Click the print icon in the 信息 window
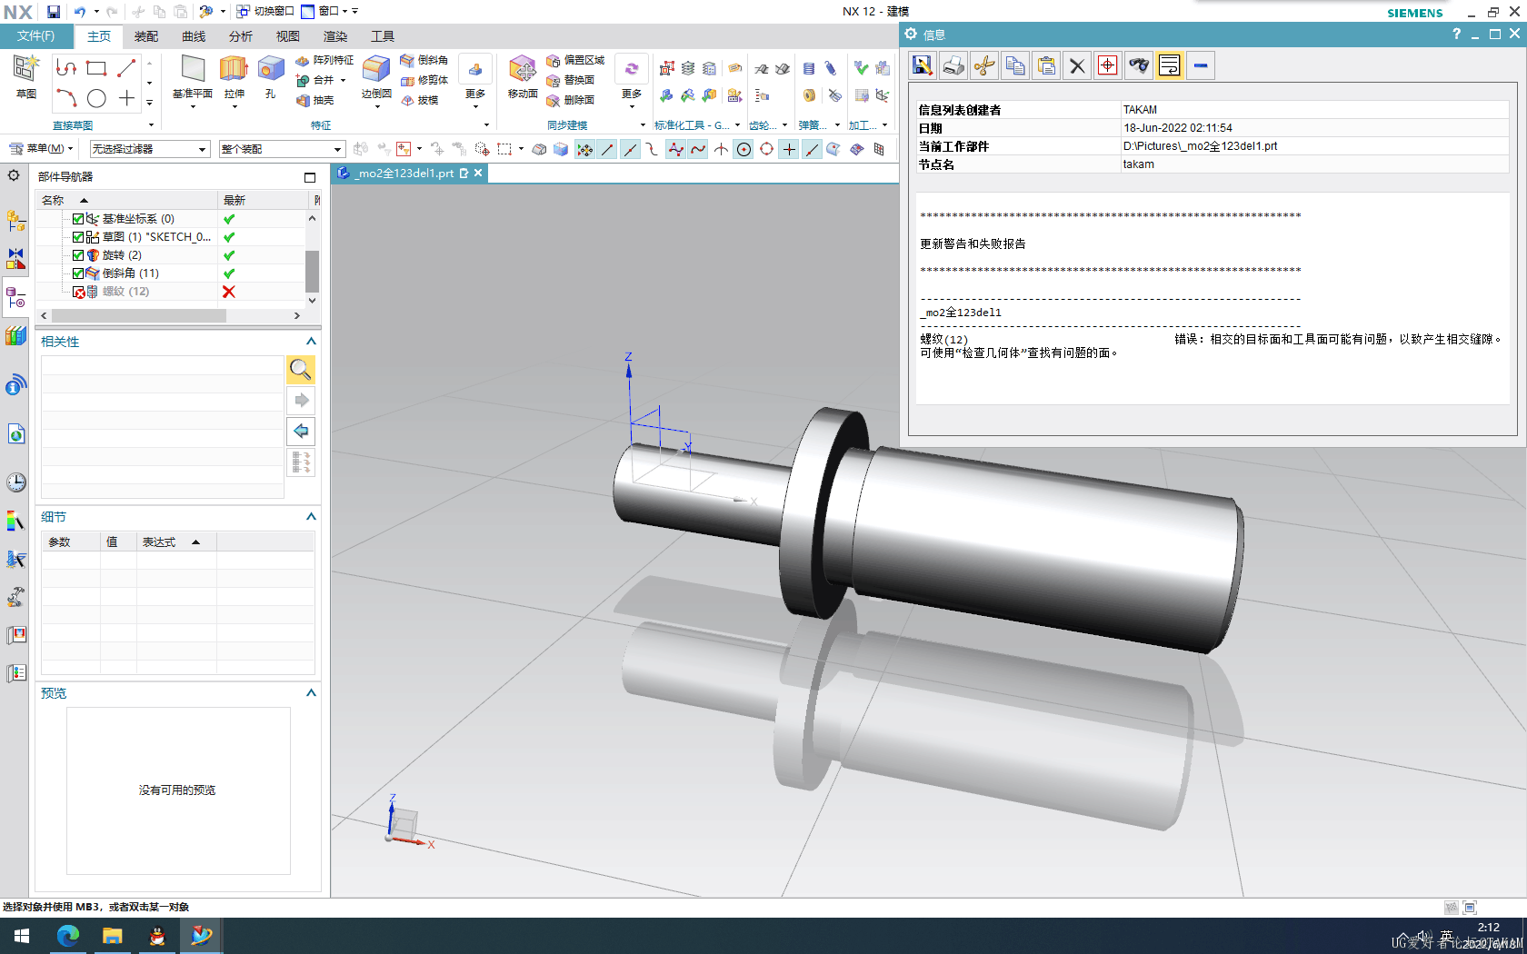 click(x=953, y=65)
